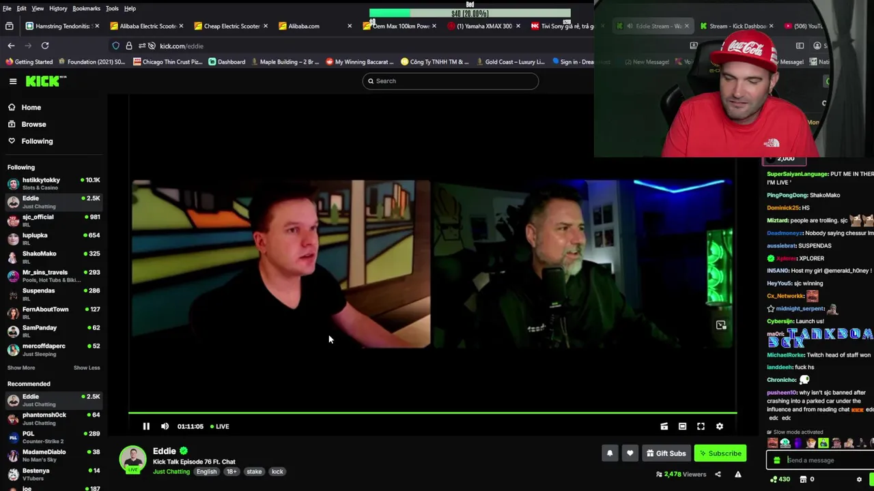Open the Bookmarks menu
Screen dimensions: 874x491
86,8
